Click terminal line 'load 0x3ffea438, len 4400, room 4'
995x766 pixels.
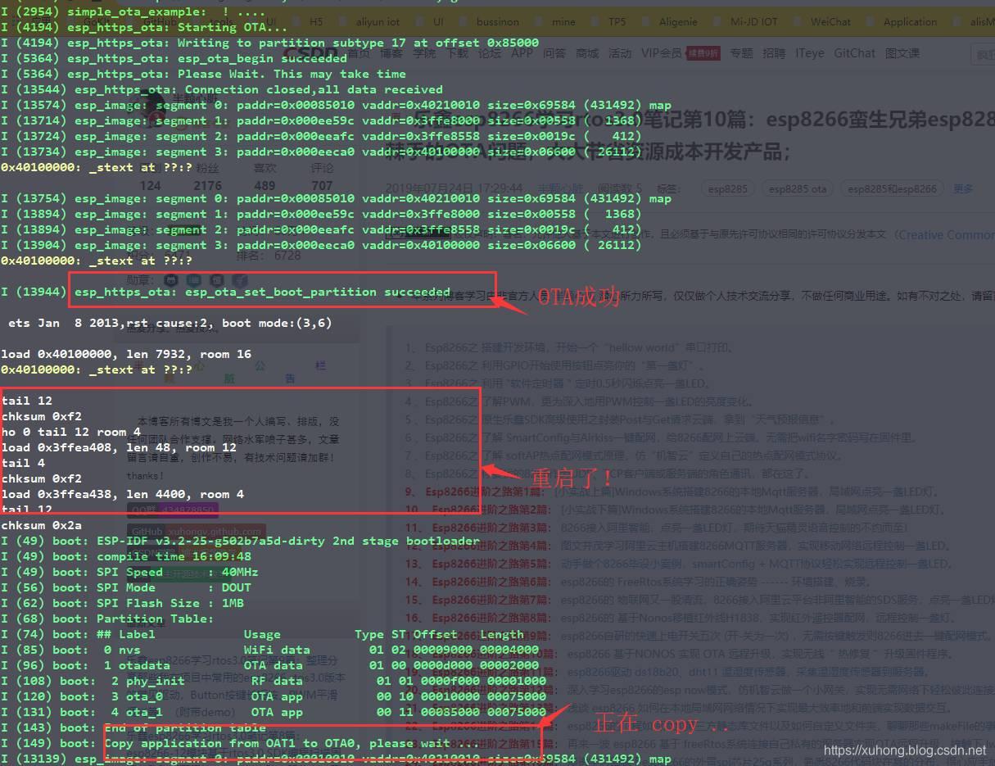tap(123, 494)
